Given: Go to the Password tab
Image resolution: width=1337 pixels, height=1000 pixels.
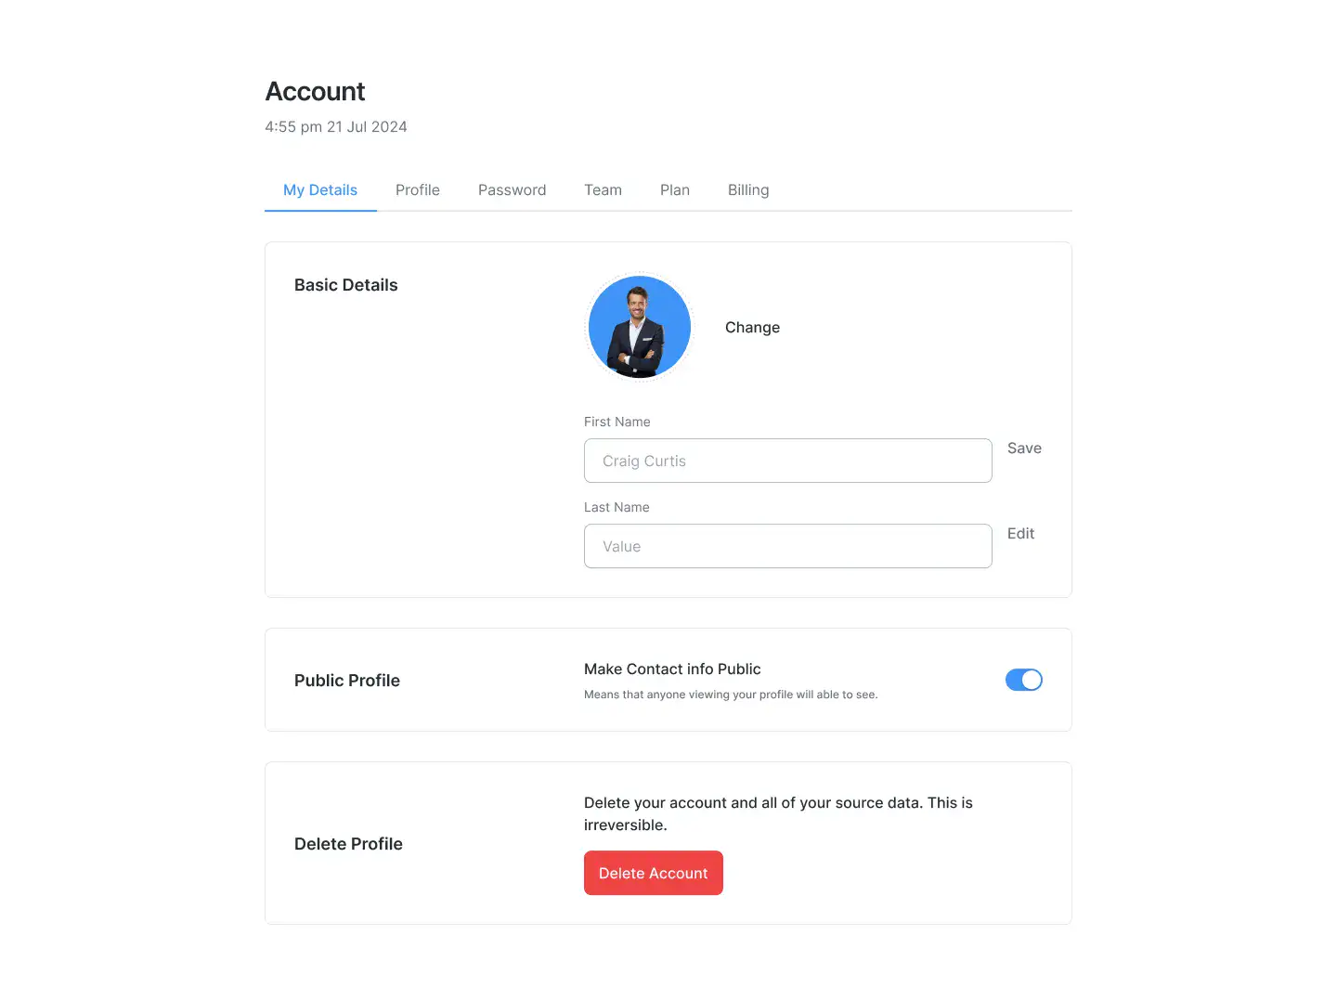Looking at the screenshot, I should click(512, 189).
